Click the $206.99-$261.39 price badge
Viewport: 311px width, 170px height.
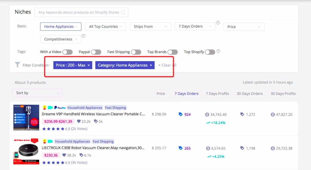[58, 121]
